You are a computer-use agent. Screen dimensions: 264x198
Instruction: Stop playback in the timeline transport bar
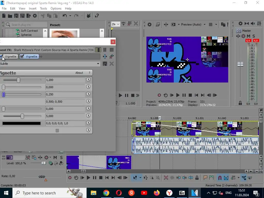(101, 178)
